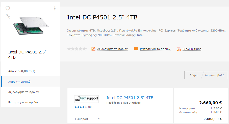Viewport: 229px width, 124px height.
Task: Click the price history chart icon
Action: (179, 49)
